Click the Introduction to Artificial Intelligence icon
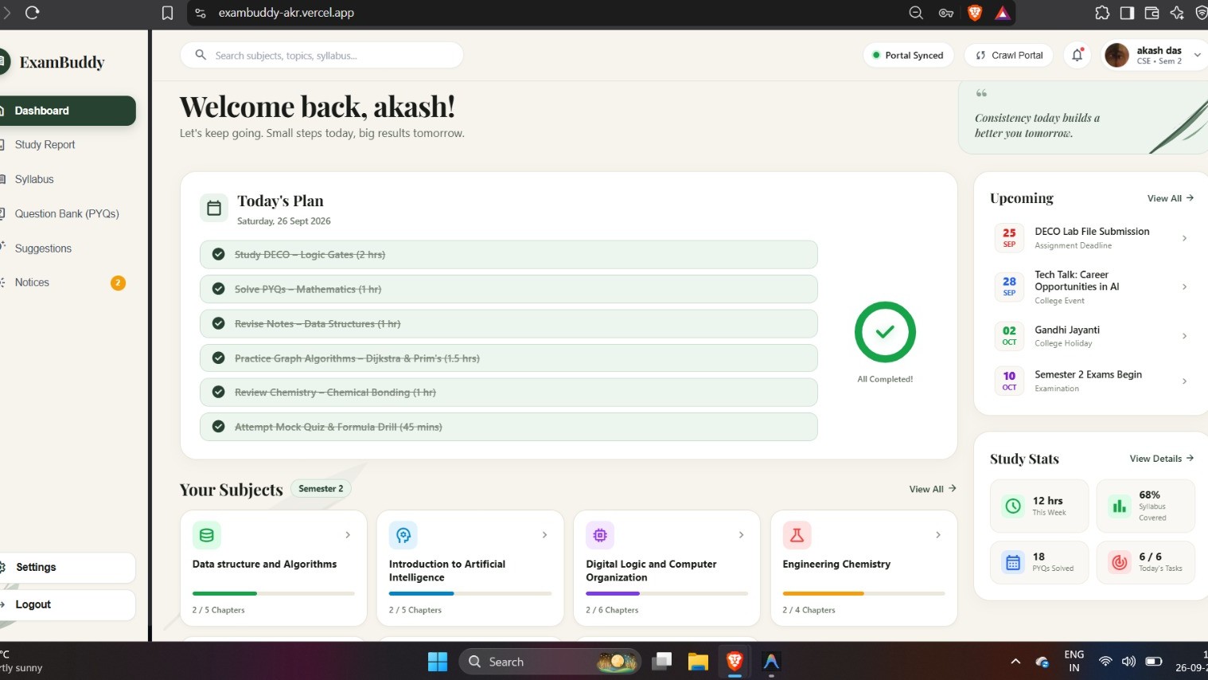Viewport: 1208px width, 680px height. [x=403, y=535]
